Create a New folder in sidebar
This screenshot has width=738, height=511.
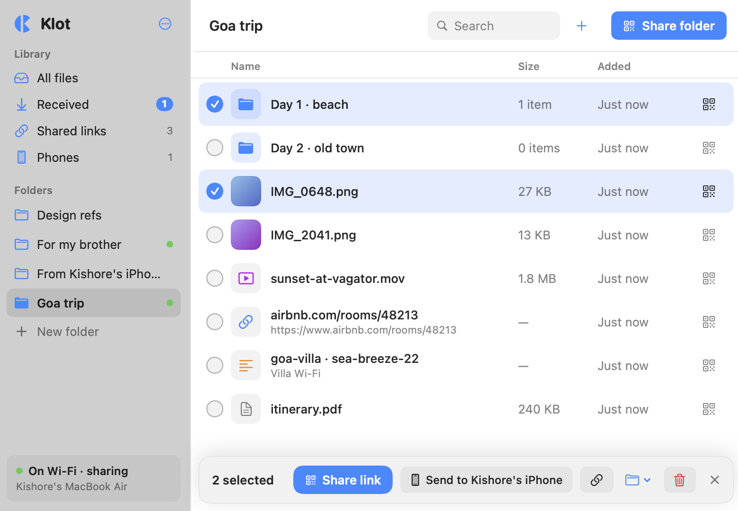click(x=94, y=332)
